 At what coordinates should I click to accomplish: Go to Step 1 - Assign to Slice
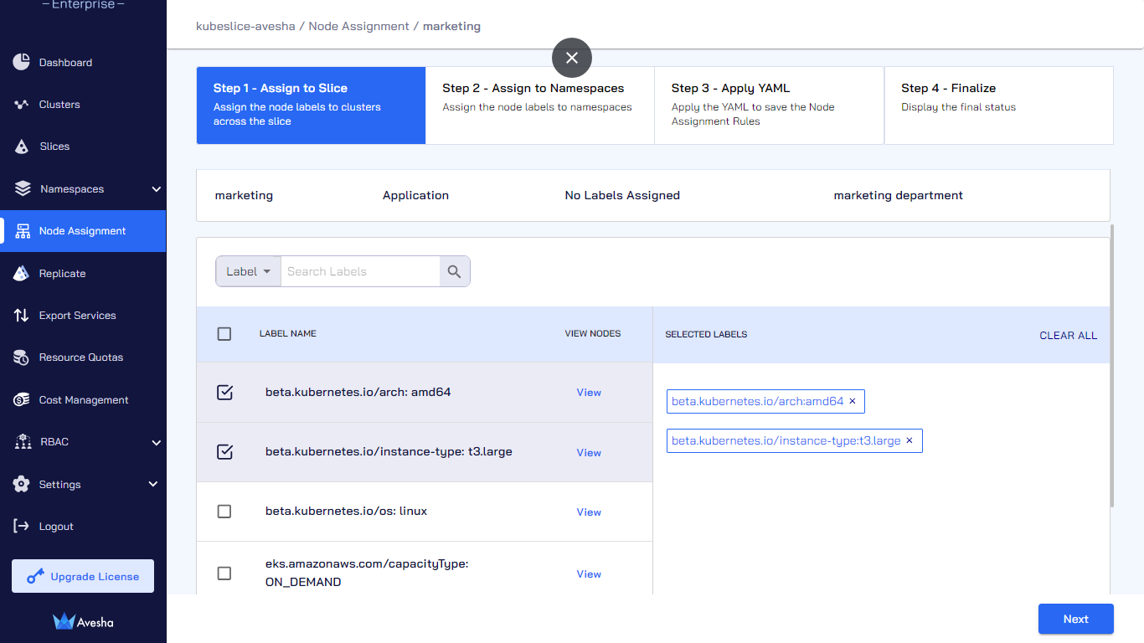point(311,105)
